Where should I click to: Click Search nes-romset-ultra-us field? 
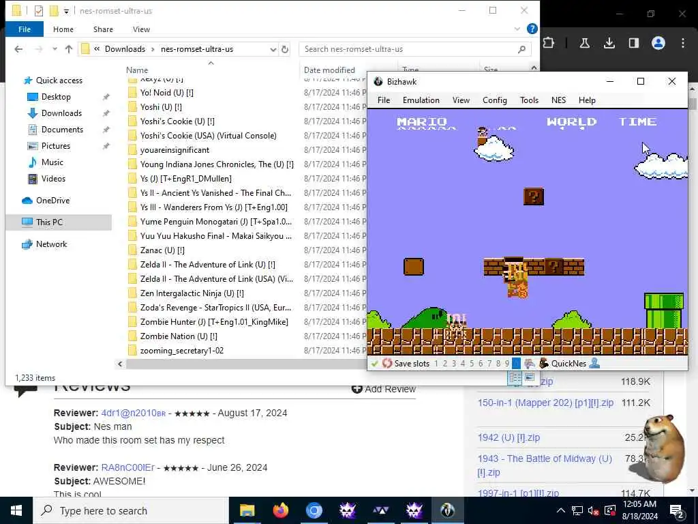pyautogui.click(x=415, y=49)
